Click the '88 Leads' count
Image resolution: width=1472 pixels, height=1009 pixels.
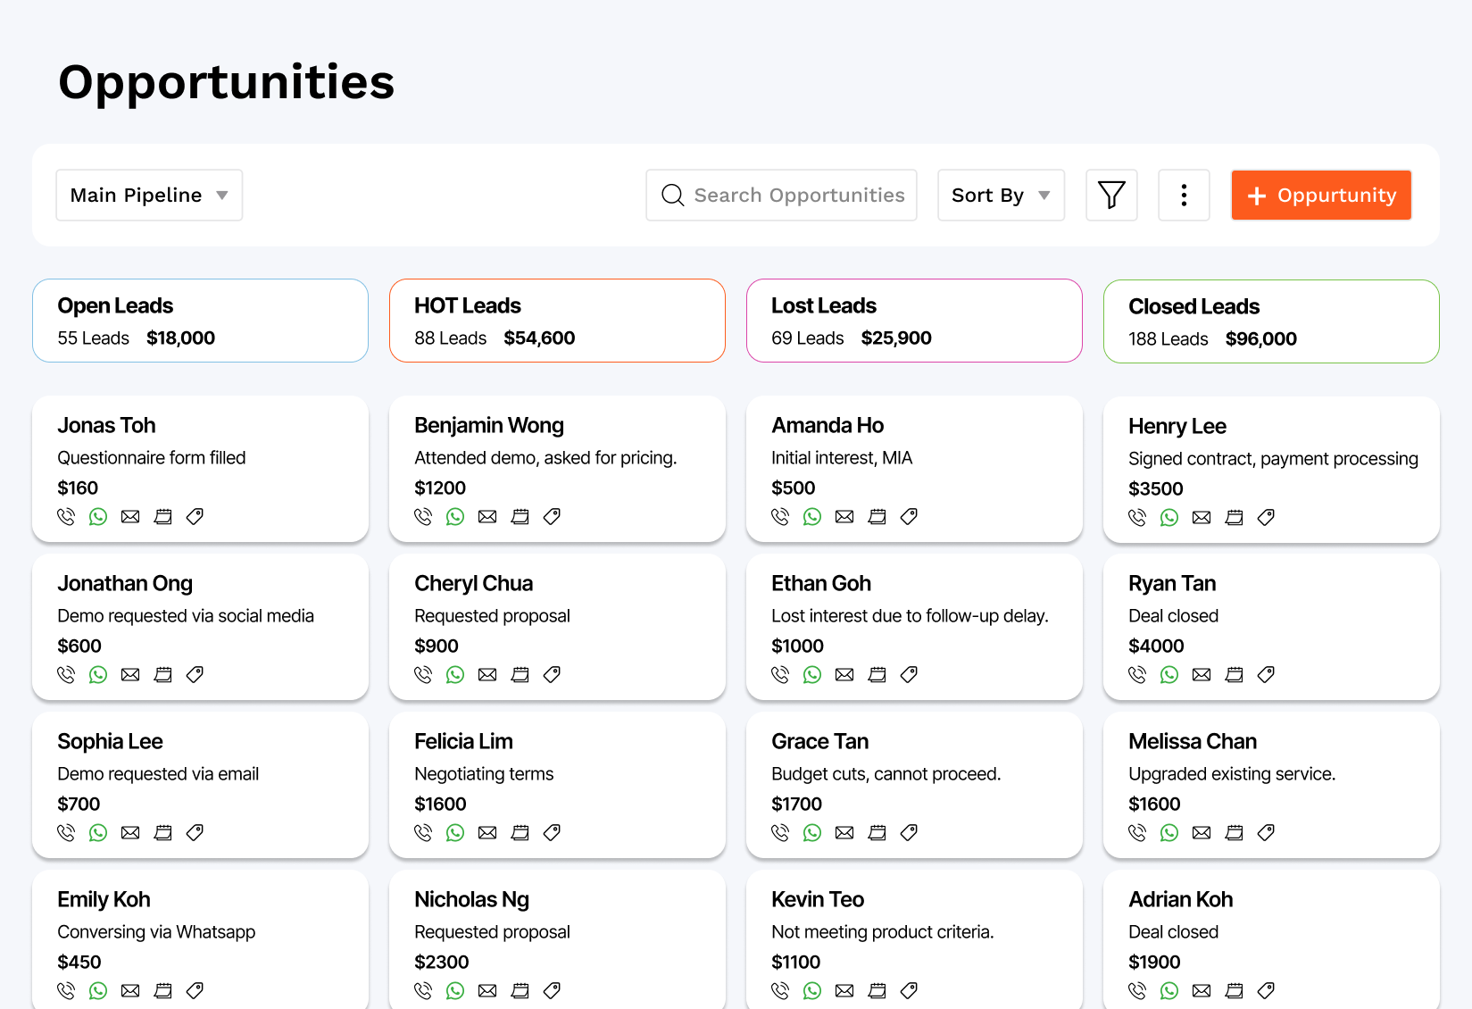pyautogui.click(x=450, y=338)
